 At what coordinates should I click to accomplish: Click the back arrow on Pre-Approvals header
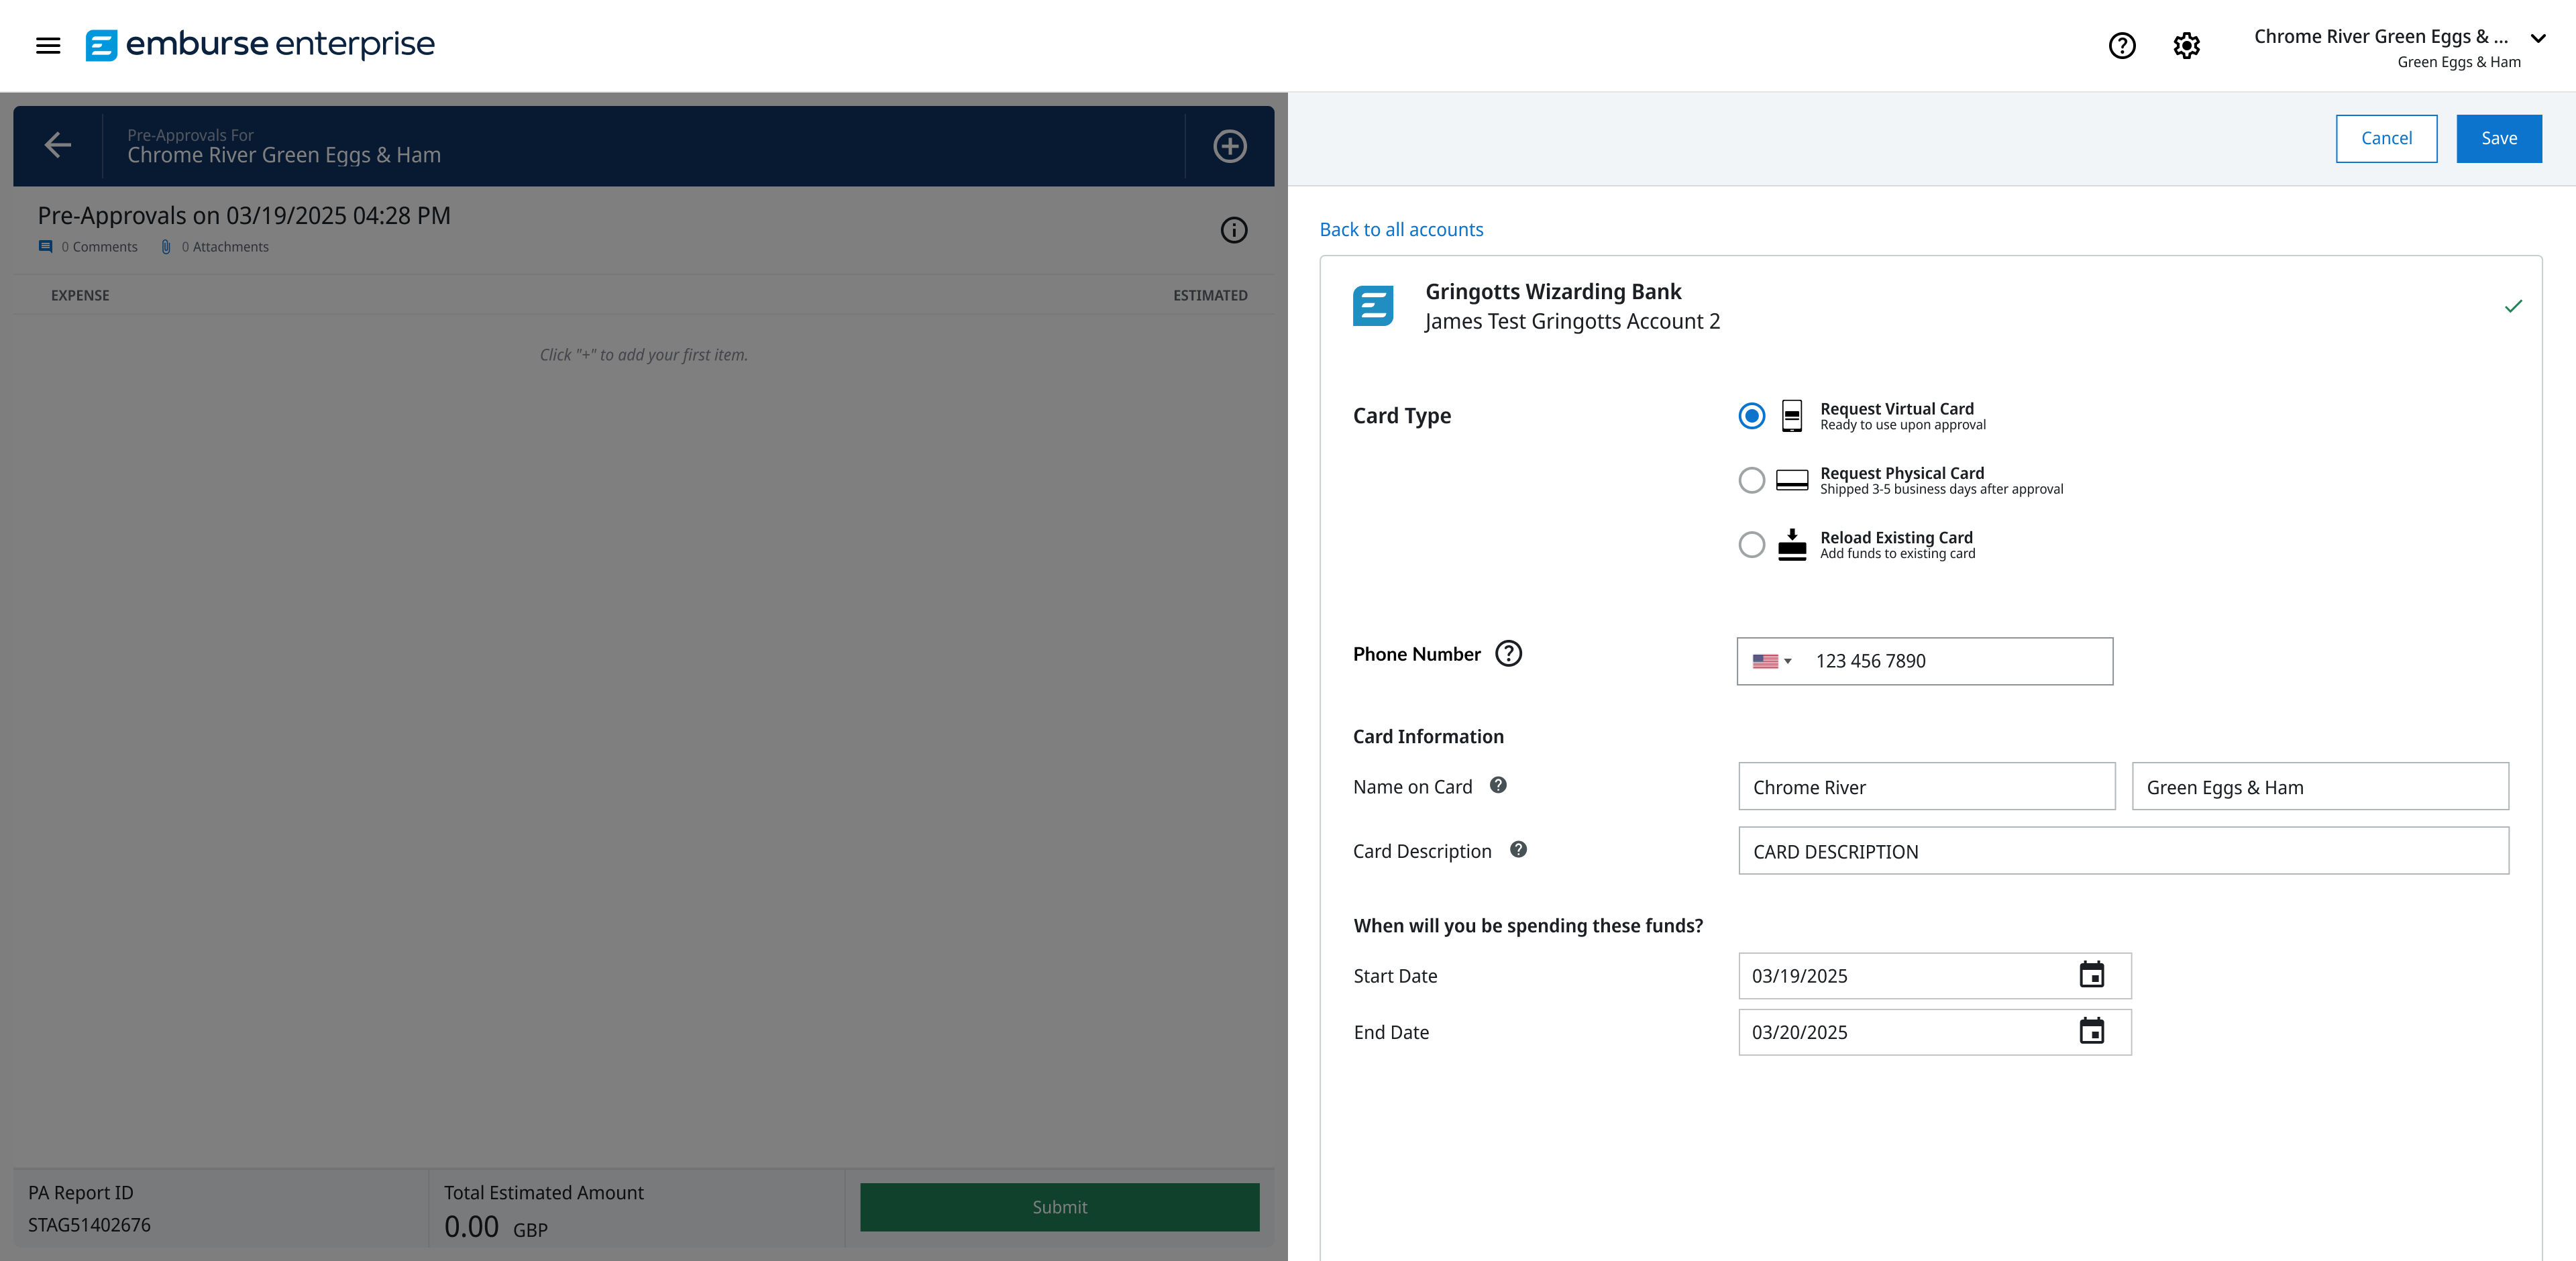coord(58,145)
